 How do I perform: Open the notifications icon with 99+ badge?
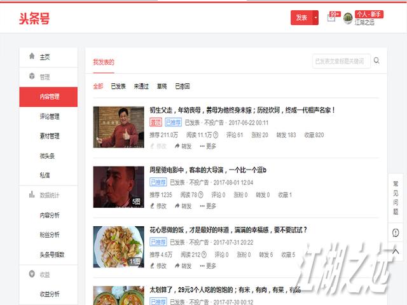(331, 18)
